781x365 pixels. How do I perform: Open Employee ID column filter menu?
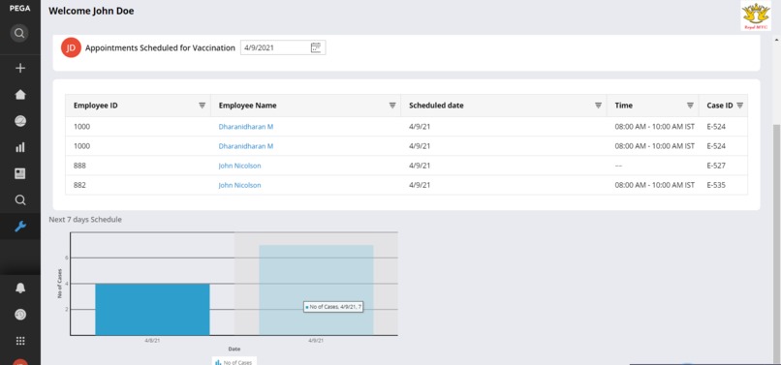click(x=203, y=106)
